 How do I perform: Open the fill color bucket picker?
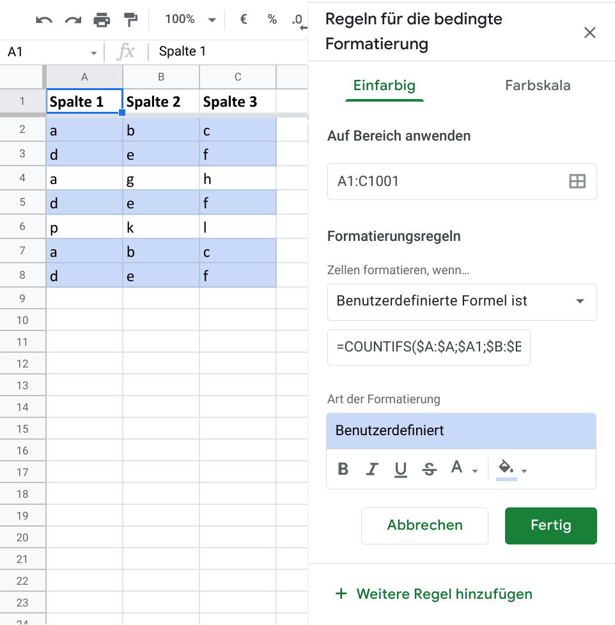pos(512,469)
